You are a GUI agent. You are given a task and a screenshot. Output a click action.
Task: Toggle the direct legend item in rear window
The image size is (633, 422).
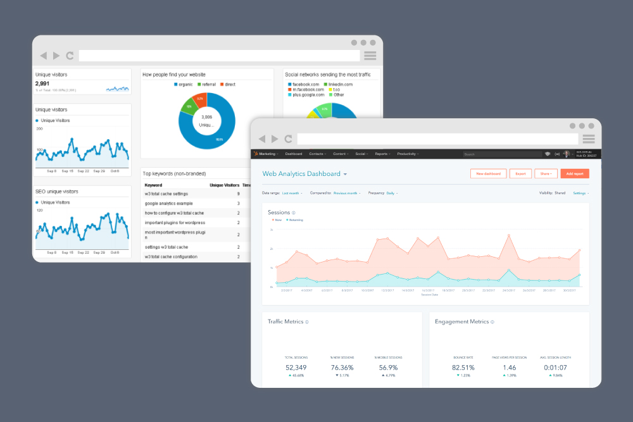point(228,84)
